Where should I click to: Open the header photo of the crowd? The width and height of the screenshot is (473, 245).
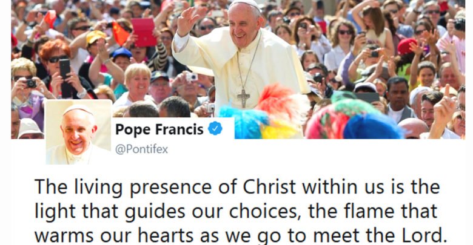(x=238, y=69)
